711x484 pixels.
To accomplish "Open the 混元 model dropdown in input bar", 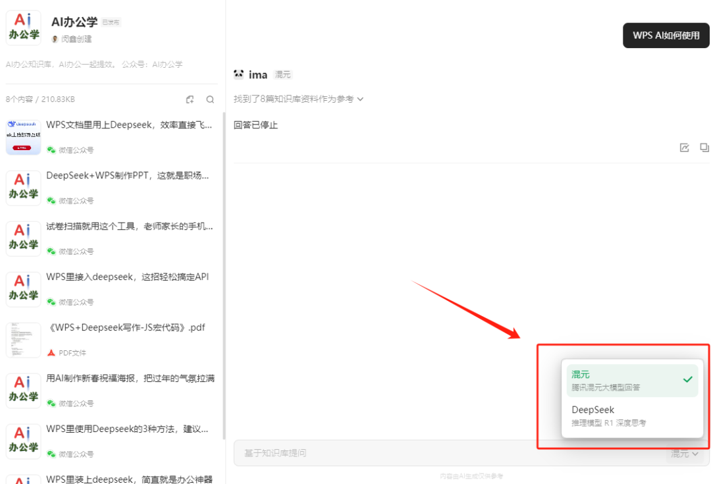I will coord(683,453).
